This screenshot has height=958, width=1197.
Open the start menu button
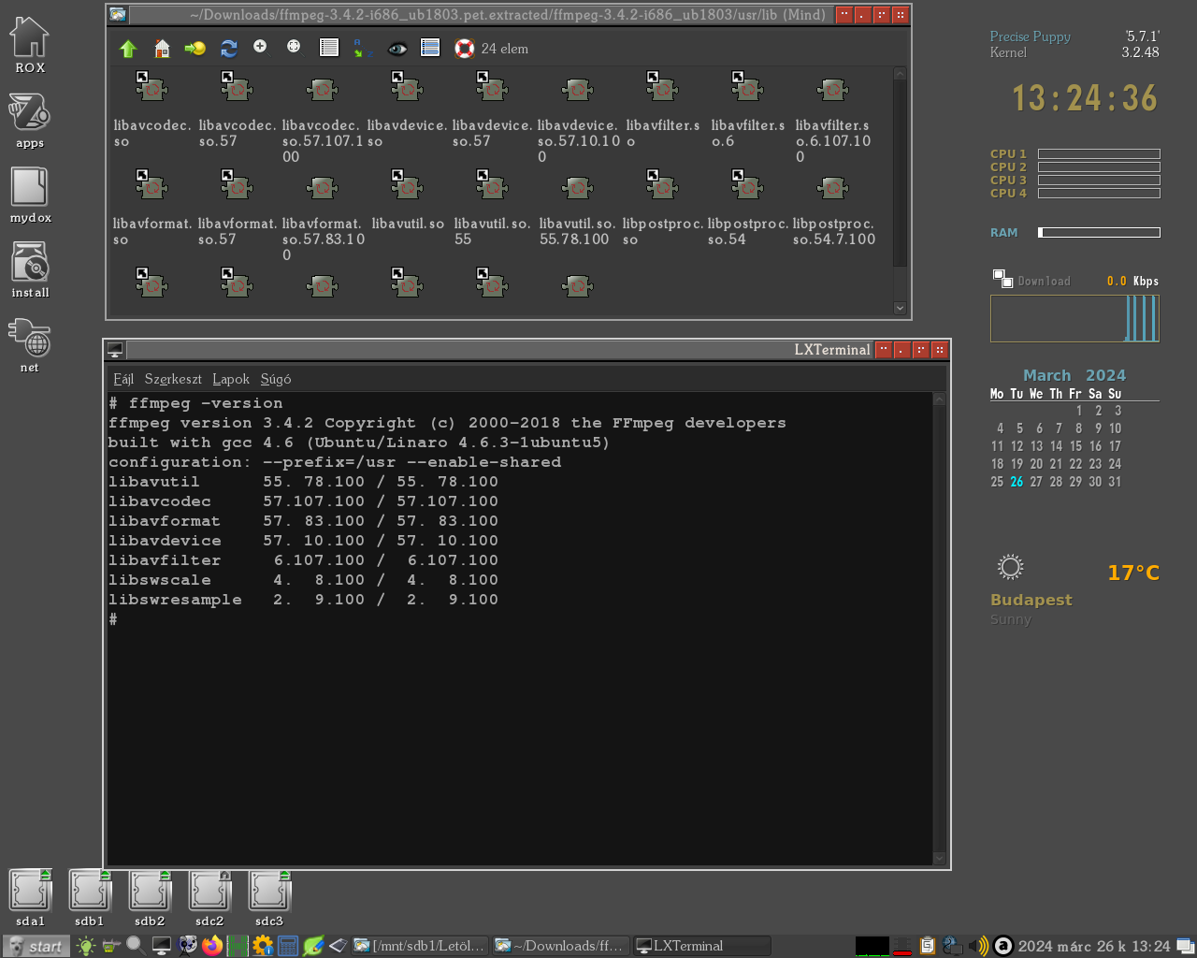36,946
